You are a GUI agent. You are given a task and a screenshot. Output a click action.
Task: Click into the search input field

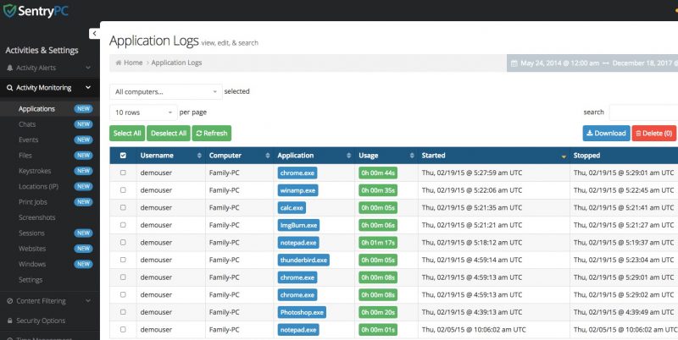(643, 112)
